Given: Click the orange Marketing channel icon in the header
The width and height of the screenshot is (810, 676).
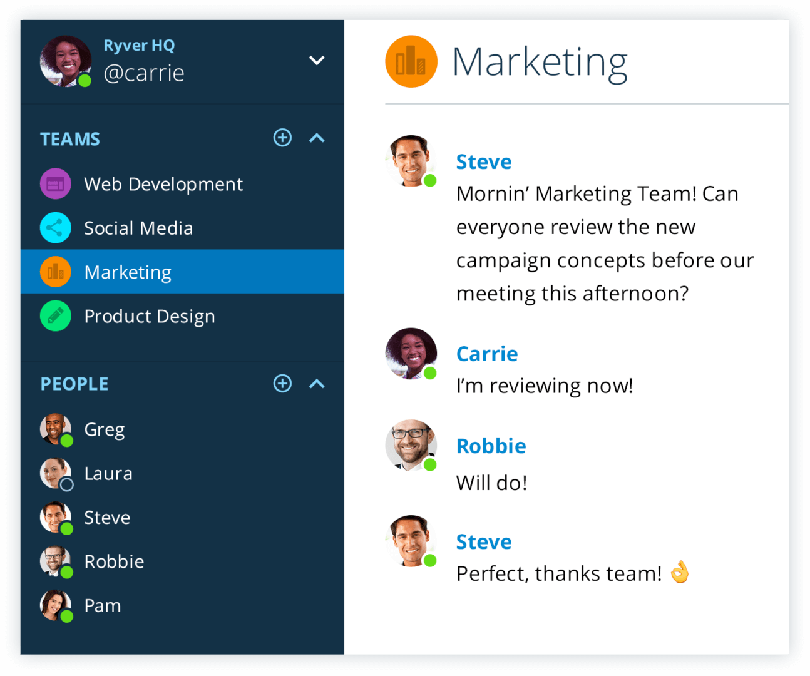Looking at the screenshot, I should 411,61.
